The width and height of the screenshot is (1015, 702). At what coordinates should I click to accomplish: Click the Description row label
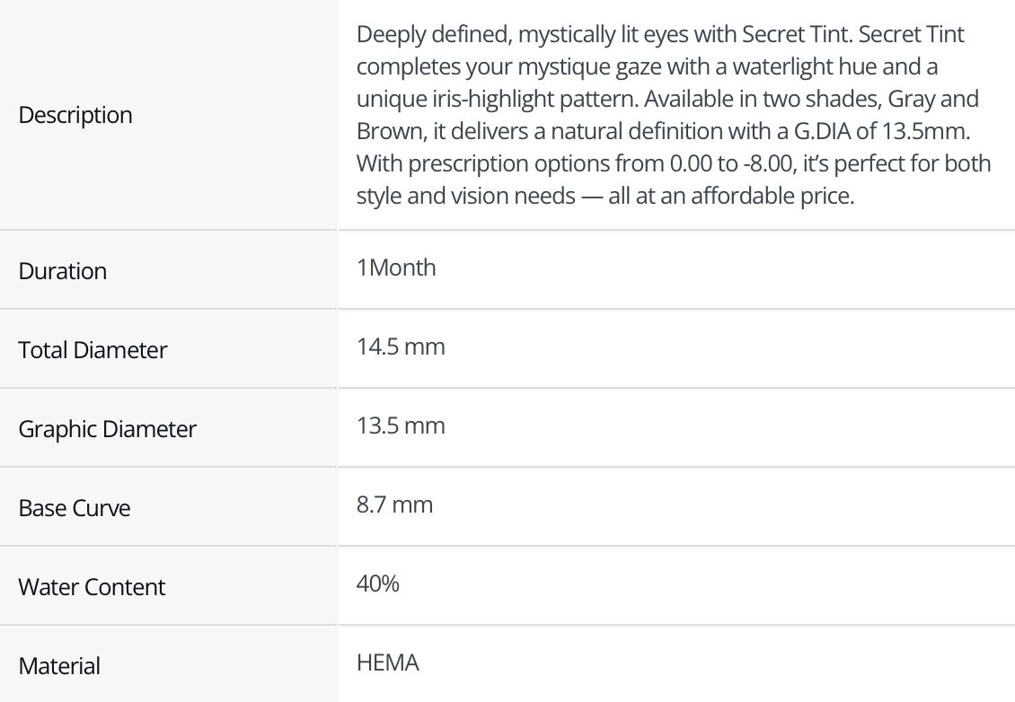[x=75, y=115]
